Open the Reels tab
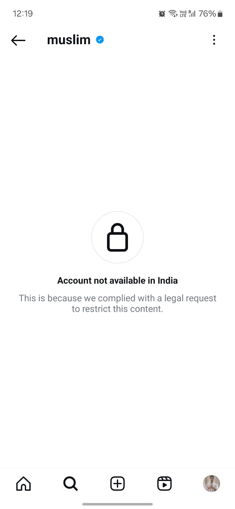The width and height of the screenshot is (235, 509). (x=165, y=484)
